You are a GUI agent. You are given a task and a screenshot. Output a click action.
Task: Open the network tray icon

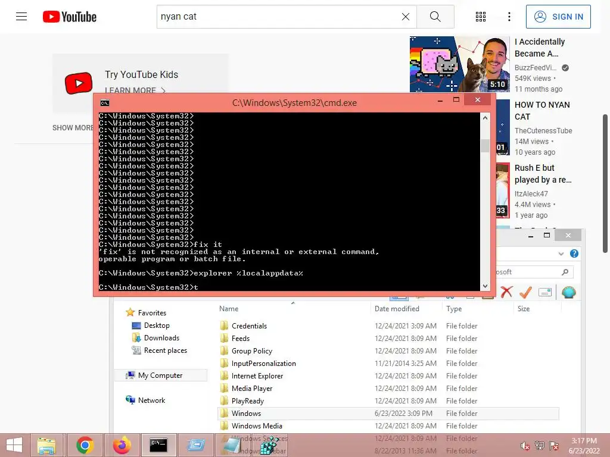[x=539, y=446]
